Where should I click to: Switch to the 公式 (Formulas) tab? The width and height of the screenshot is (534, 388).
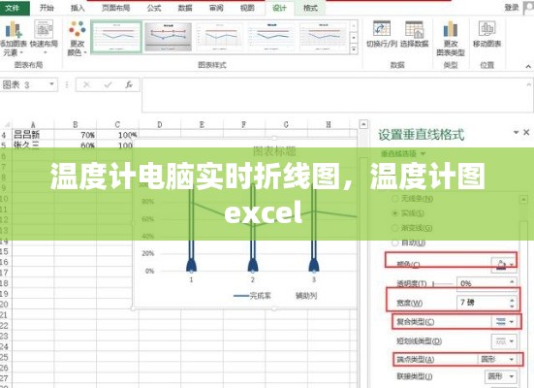(154, 8)
